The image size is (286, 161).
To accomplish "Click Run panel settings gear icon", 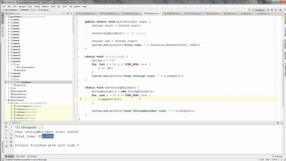I will pos(278,123).
